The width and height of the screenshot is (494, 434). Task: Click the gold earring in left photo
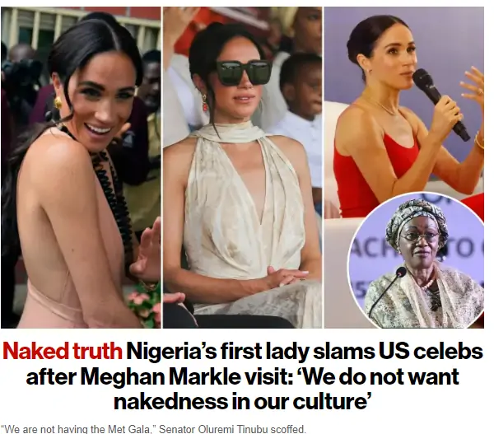pos(58,103)
